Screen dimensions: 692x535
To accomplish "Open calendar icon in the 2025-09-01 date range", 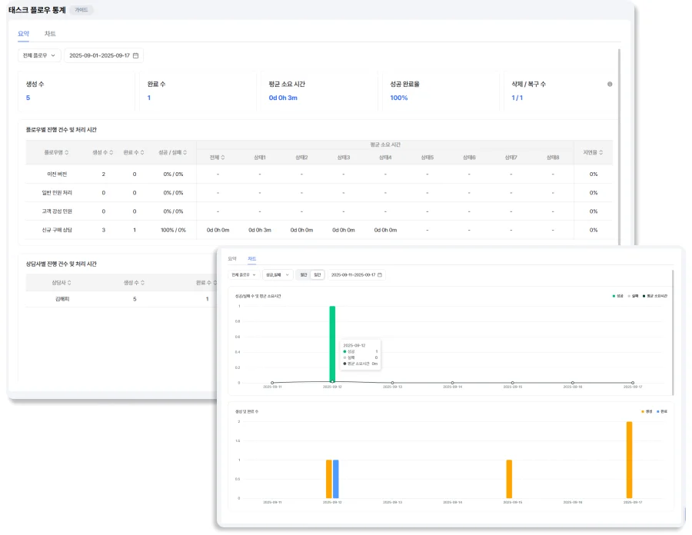I will (x=136, y=55).
